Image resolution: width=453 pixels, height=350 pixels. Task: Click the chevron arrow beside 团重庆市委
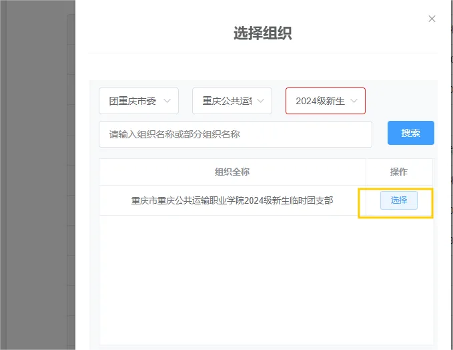click(x=167, y=101)
